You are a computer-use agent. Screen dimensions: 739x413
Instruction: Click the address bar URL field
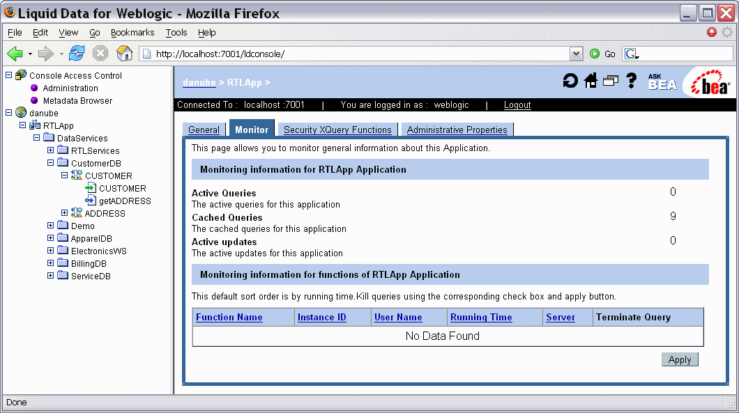point(360,54)
